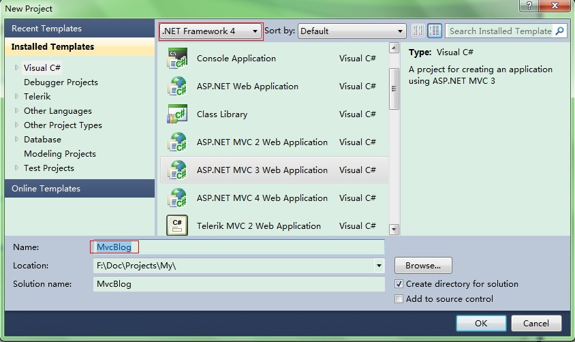Select the ASP.NET MVC 2 Web Application name
The width and height of the screenshot is (575, 342).
pyautogui.click(x=262, y=142)
